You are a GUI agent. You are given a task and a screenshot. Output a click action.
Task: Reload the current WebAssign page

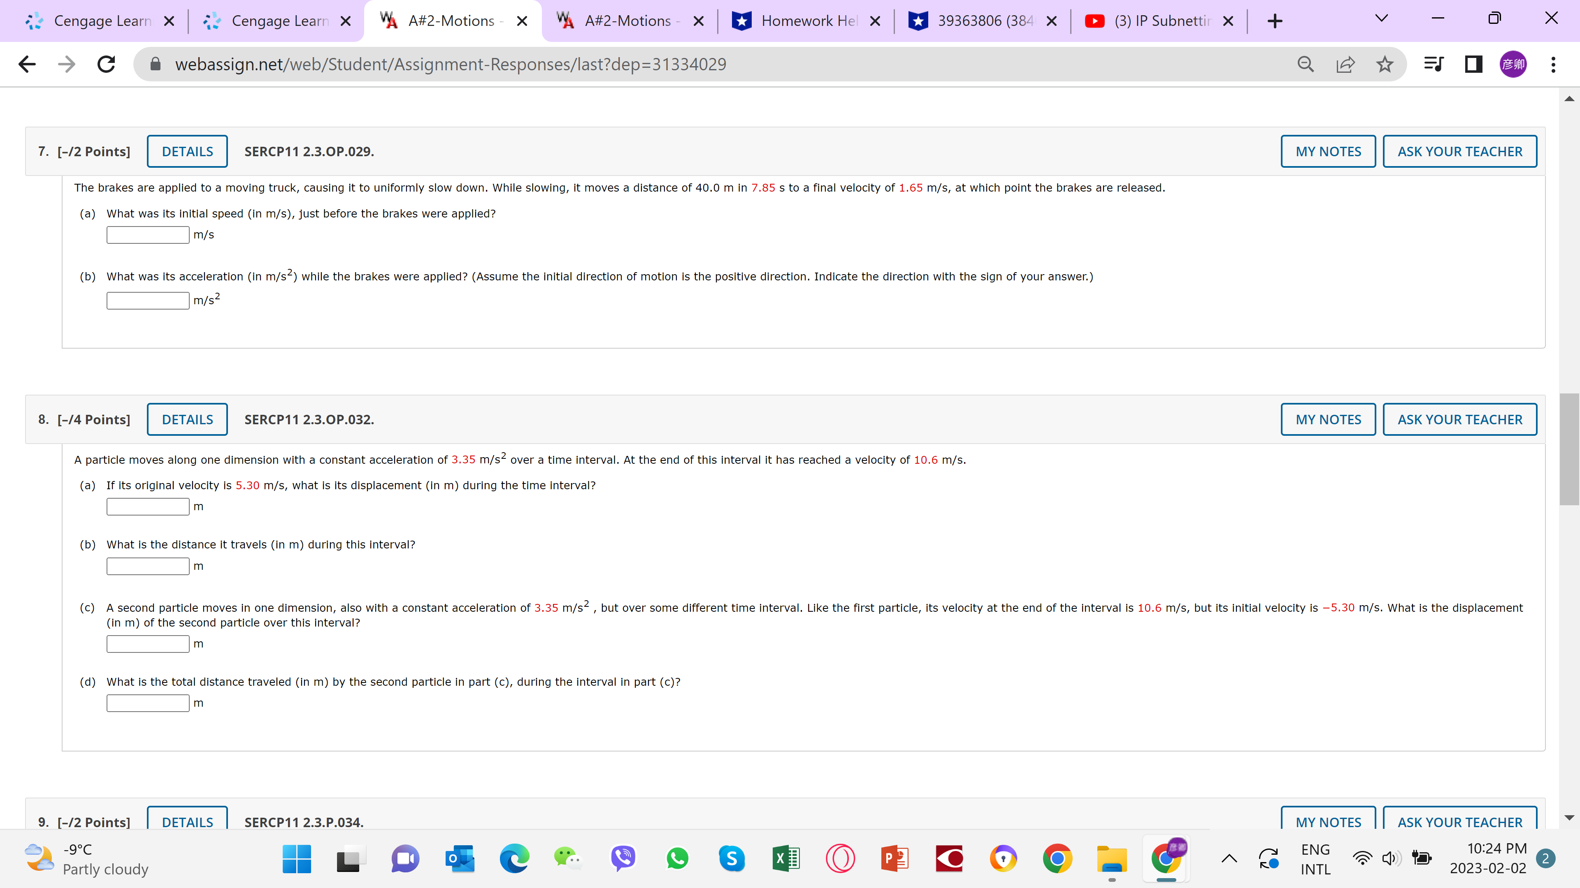coord(105,64)
